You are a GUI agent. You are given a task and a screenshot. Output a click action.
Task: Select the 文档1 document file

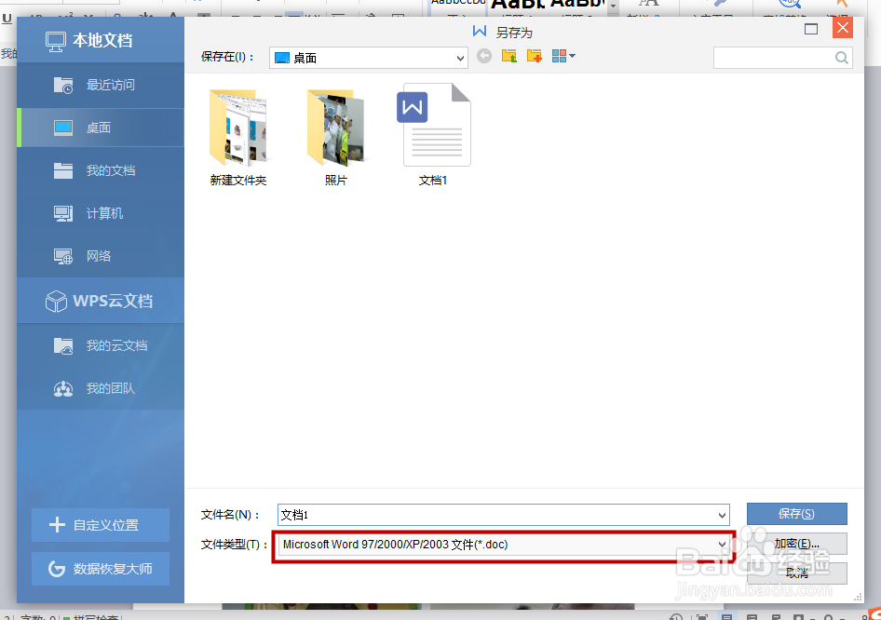coord(434,135)
